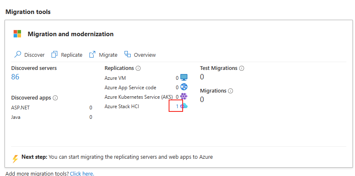
Task: Click the Next step message text
Action: (117, 157)
